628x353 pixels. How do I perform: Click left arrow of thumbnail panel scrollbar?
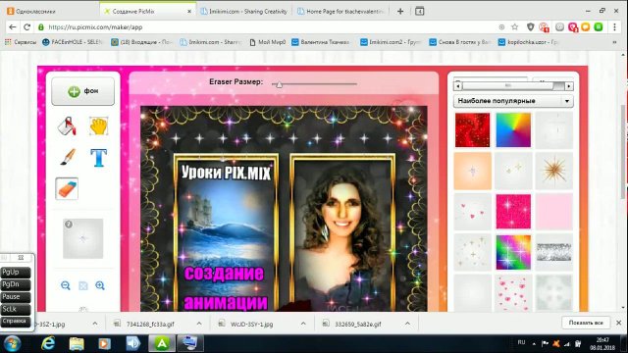click(458, 85)
